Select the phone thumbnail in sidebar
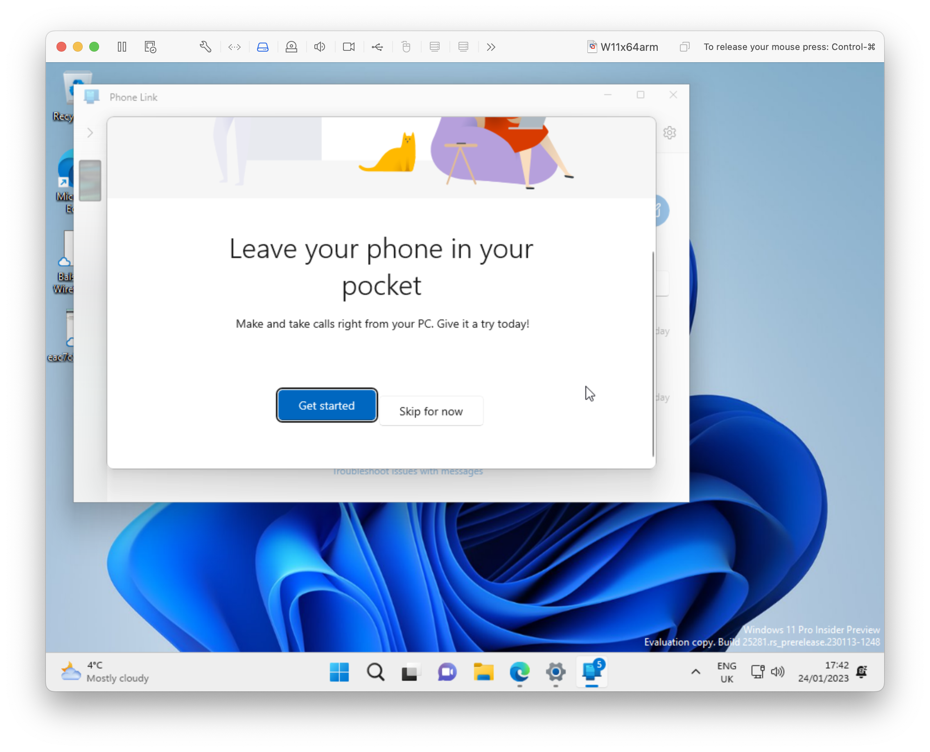The height and width of the screenshot is (752, 930). 90,181
